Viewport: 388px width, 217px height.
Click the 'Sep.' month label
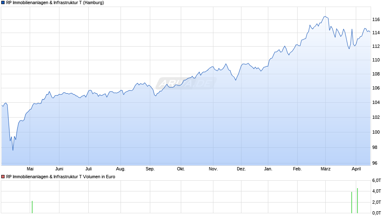[150, 169]
